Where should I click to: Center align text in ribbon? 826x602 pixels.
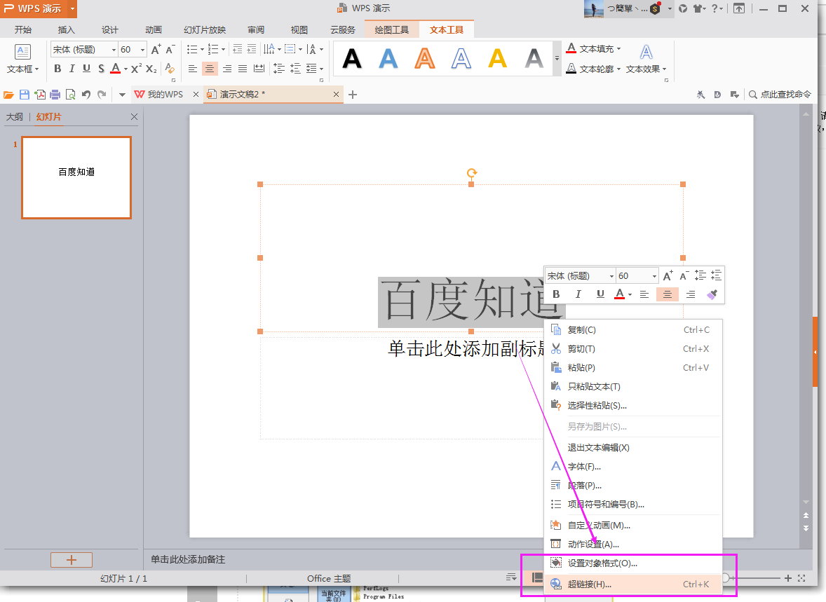[210, 69]
